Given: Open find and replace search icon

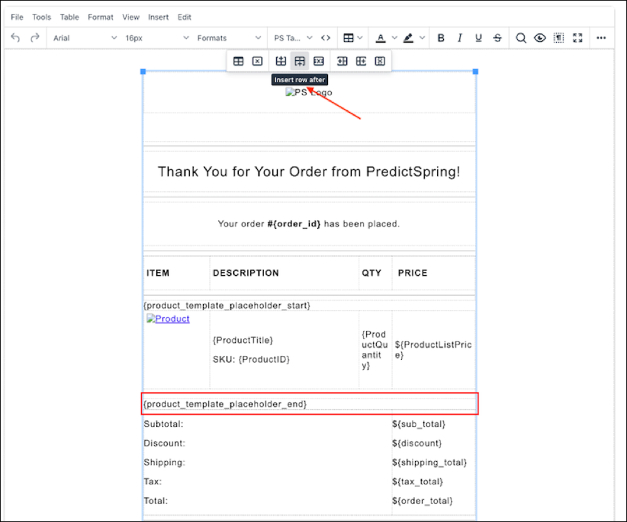Looking at the screenshot, I should click(520, 38).
